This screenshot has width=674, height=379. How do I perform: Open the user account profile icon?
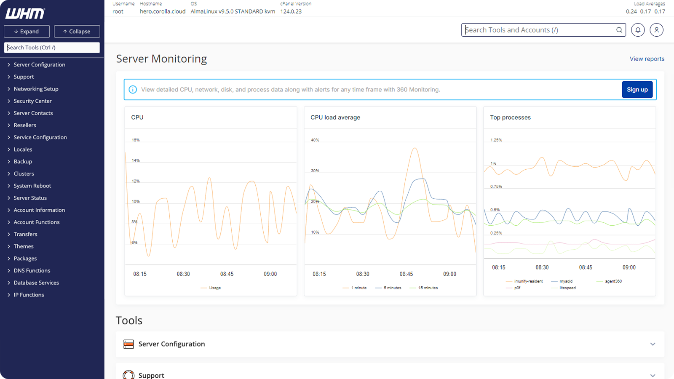coord(656,30)
